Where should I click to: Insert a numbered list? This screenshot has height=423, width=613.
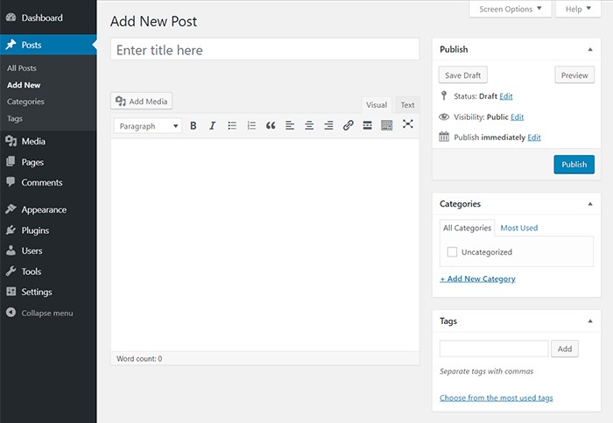(251, 126)
